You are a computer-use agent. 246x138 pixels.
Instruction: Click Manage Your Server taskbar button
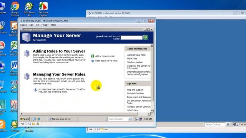(x=63, y=119)
